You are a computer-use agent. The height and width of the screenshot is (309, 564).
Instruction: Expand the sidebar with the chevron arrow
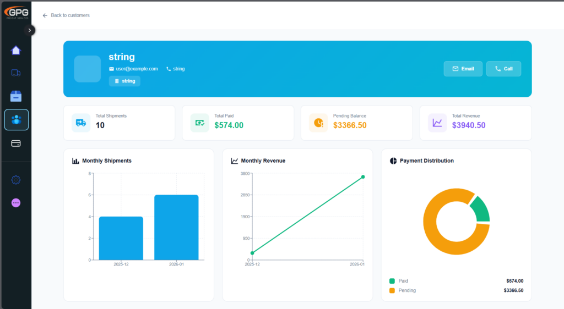tap(30, 30)
